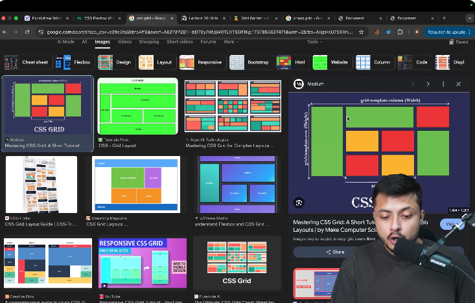
Task: Expand the More search options dropdown
Action: tap(231, 42)
